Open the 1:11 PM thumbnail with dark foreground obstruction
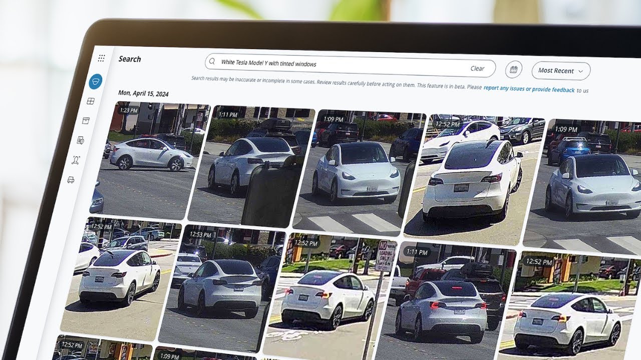This screenshot has width=641, height=360. pyautogui.click(x=250, y=167)
